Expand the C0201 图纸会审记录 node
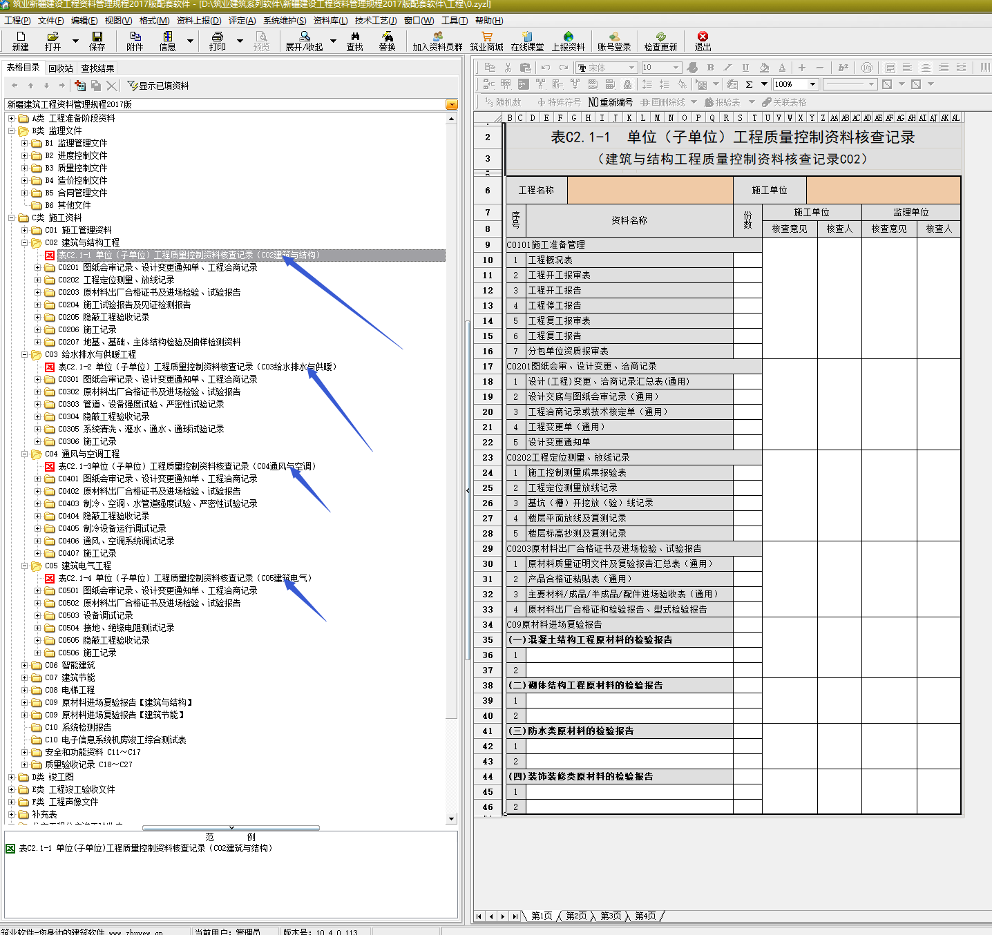Screen dimensions: 992x935 click(38, 267)
